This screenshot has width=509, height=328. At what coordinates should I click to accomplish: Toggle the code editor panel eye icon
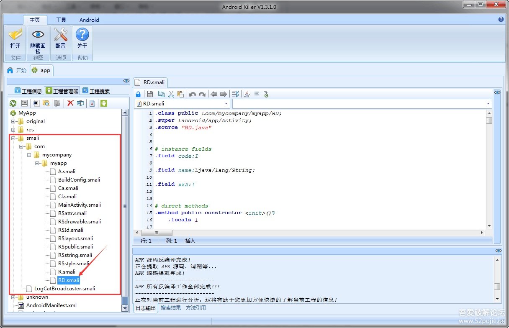497,92
